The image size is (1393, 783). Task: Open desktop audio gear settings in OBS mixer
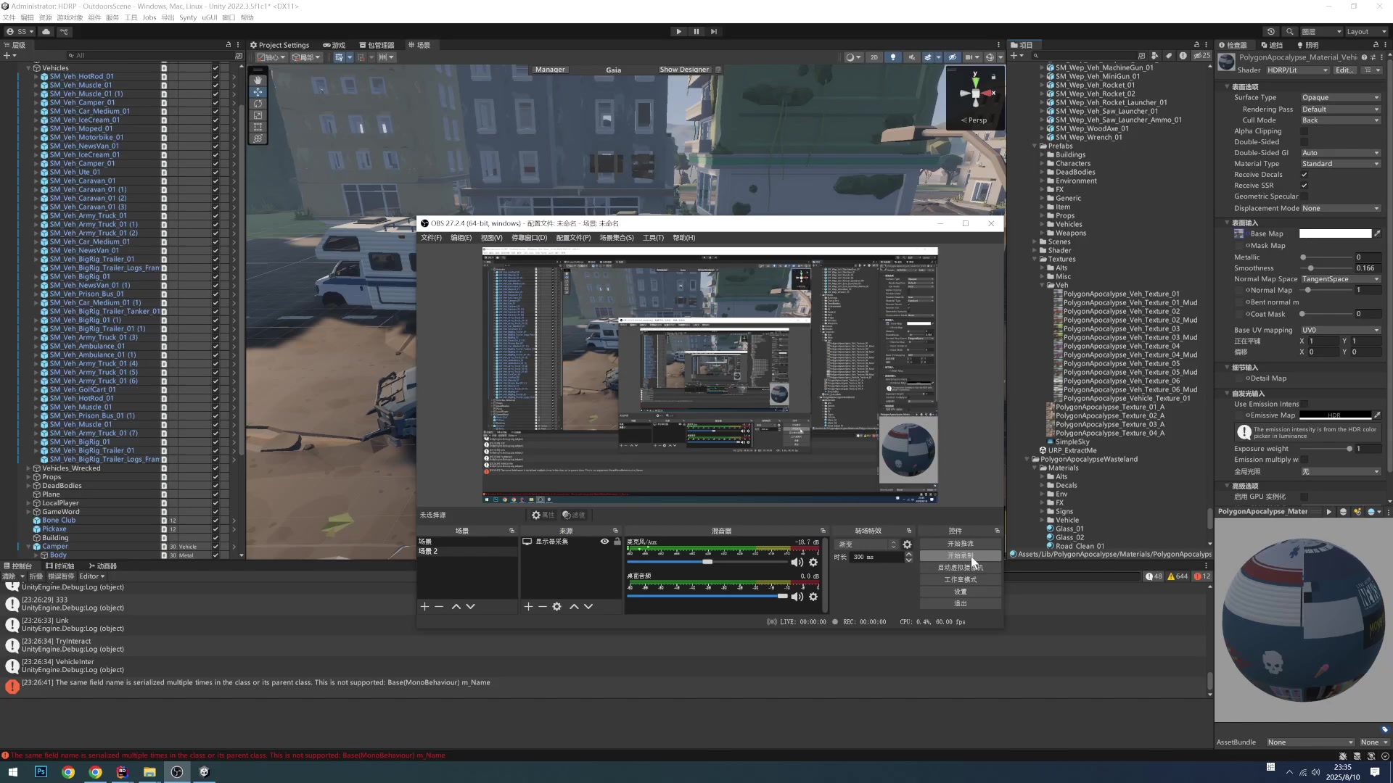[x=813, y=597]
